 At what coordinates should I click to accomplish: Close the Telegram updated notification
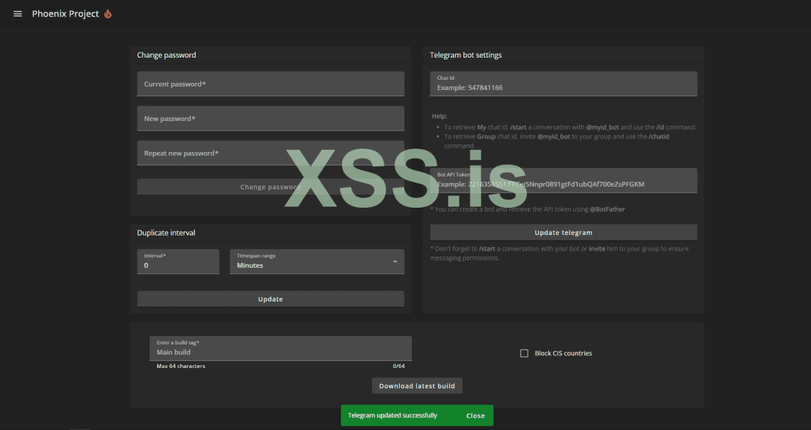(x=475, y=415)
